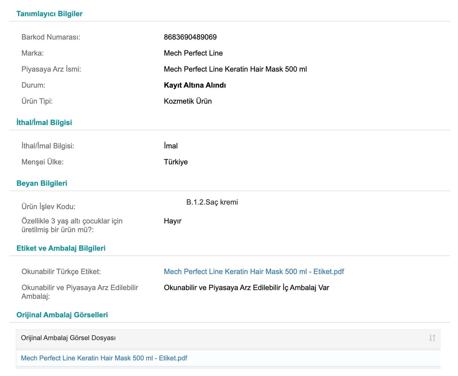Click the Hayır answer for children under 3
The width and height of the screenshot is (458, 376).
pyautogui.click(x=173, y=221)
